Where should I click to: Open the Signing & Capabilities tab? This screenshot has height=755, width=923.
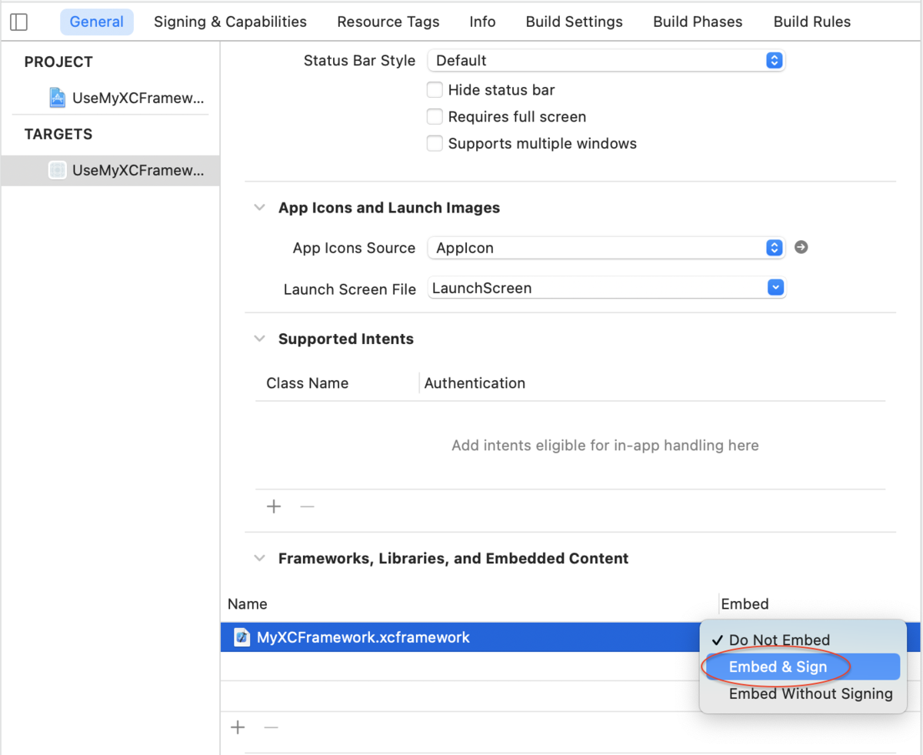230,22
